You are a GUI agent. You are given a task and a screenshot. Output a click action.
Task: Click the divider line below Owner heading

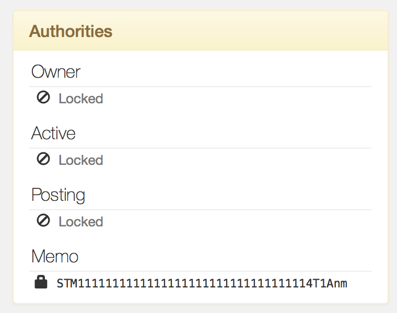(x=201, y=87)
